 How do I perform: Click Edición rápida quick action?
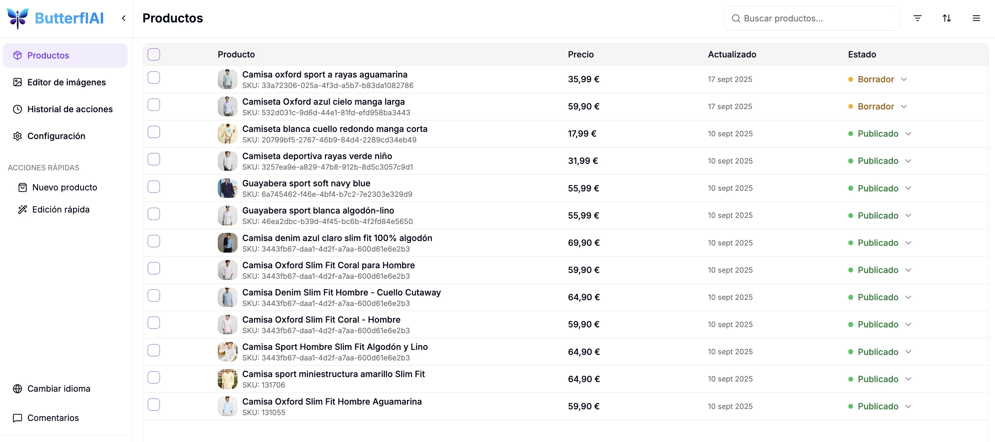click(61, 210)
